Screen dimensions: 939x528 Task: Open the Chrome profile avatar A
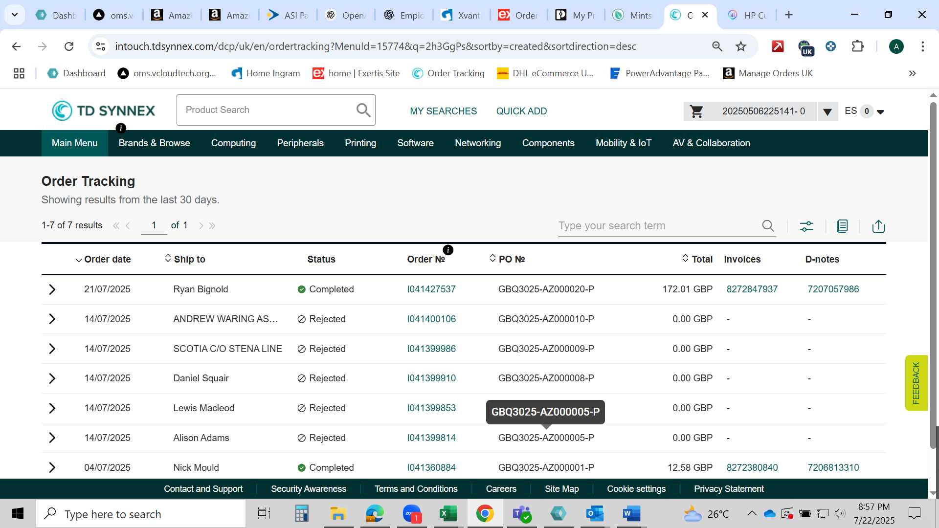(x=896, y=46)
